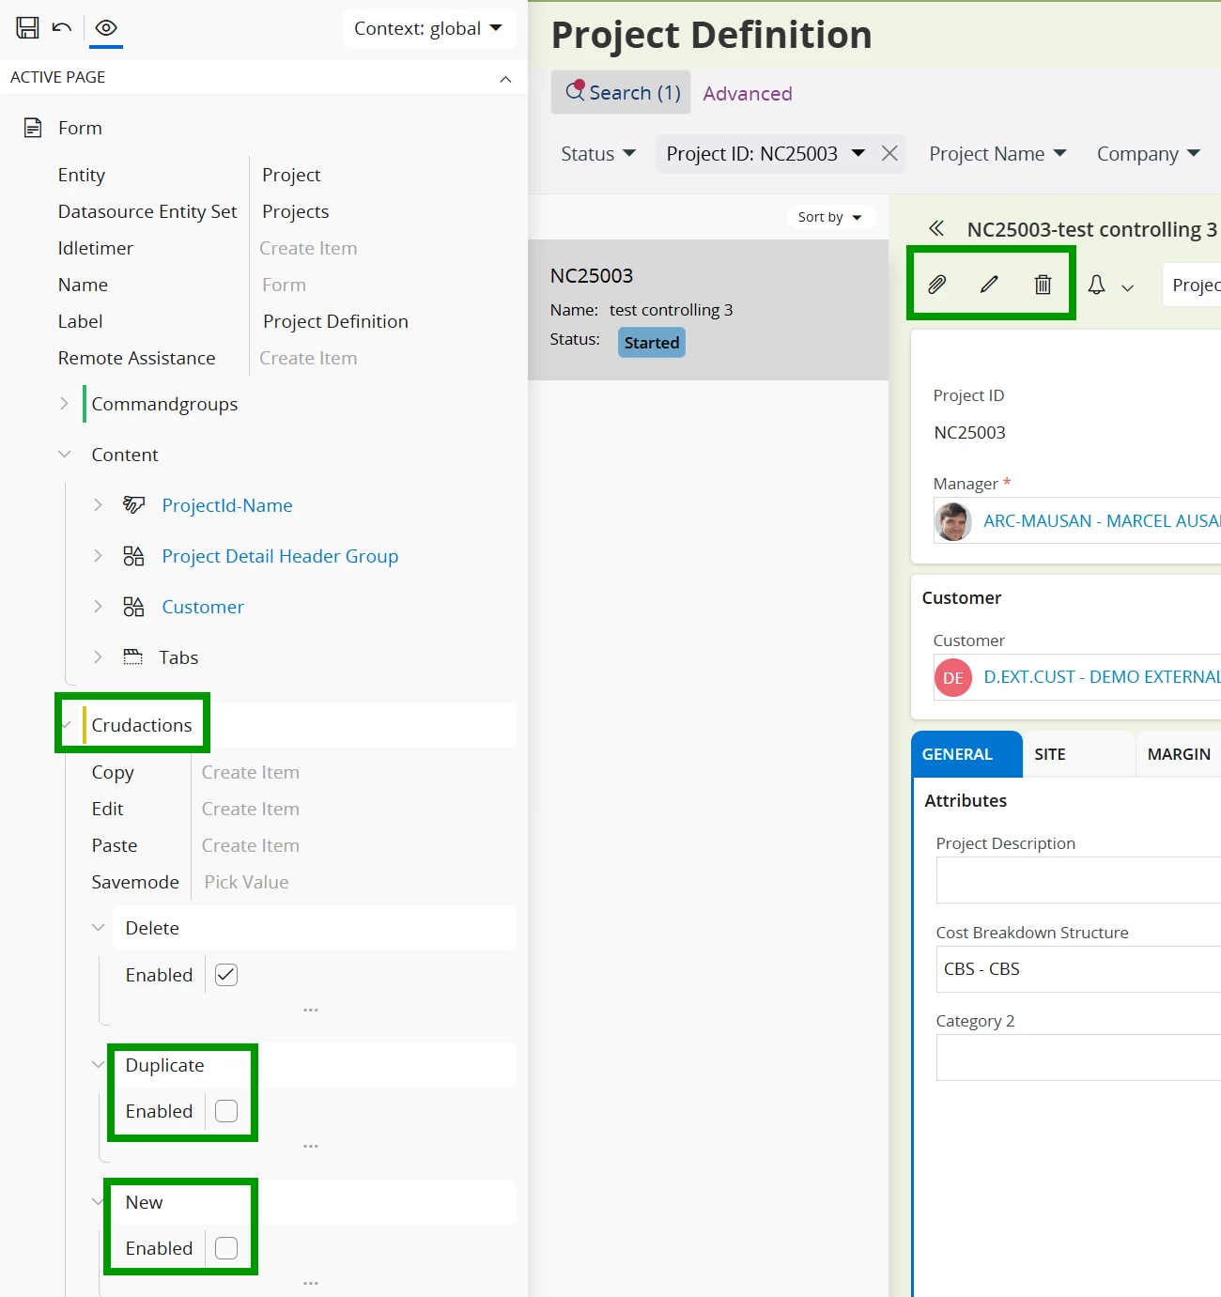The height and width of the screenshot is (1297, 1221).
Task: Click the Cost Breakdown Structure field
Action: pos(1078,969)
